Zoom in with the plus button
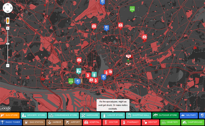 pyautogui.click(x=8, y=28)
